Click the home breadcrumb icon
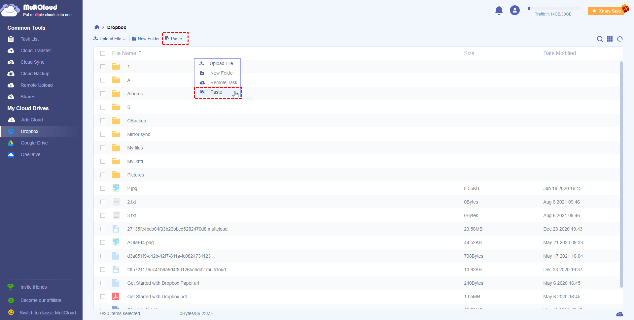The width and height of the screenshot is (634, 320). (x=97, y=27)
